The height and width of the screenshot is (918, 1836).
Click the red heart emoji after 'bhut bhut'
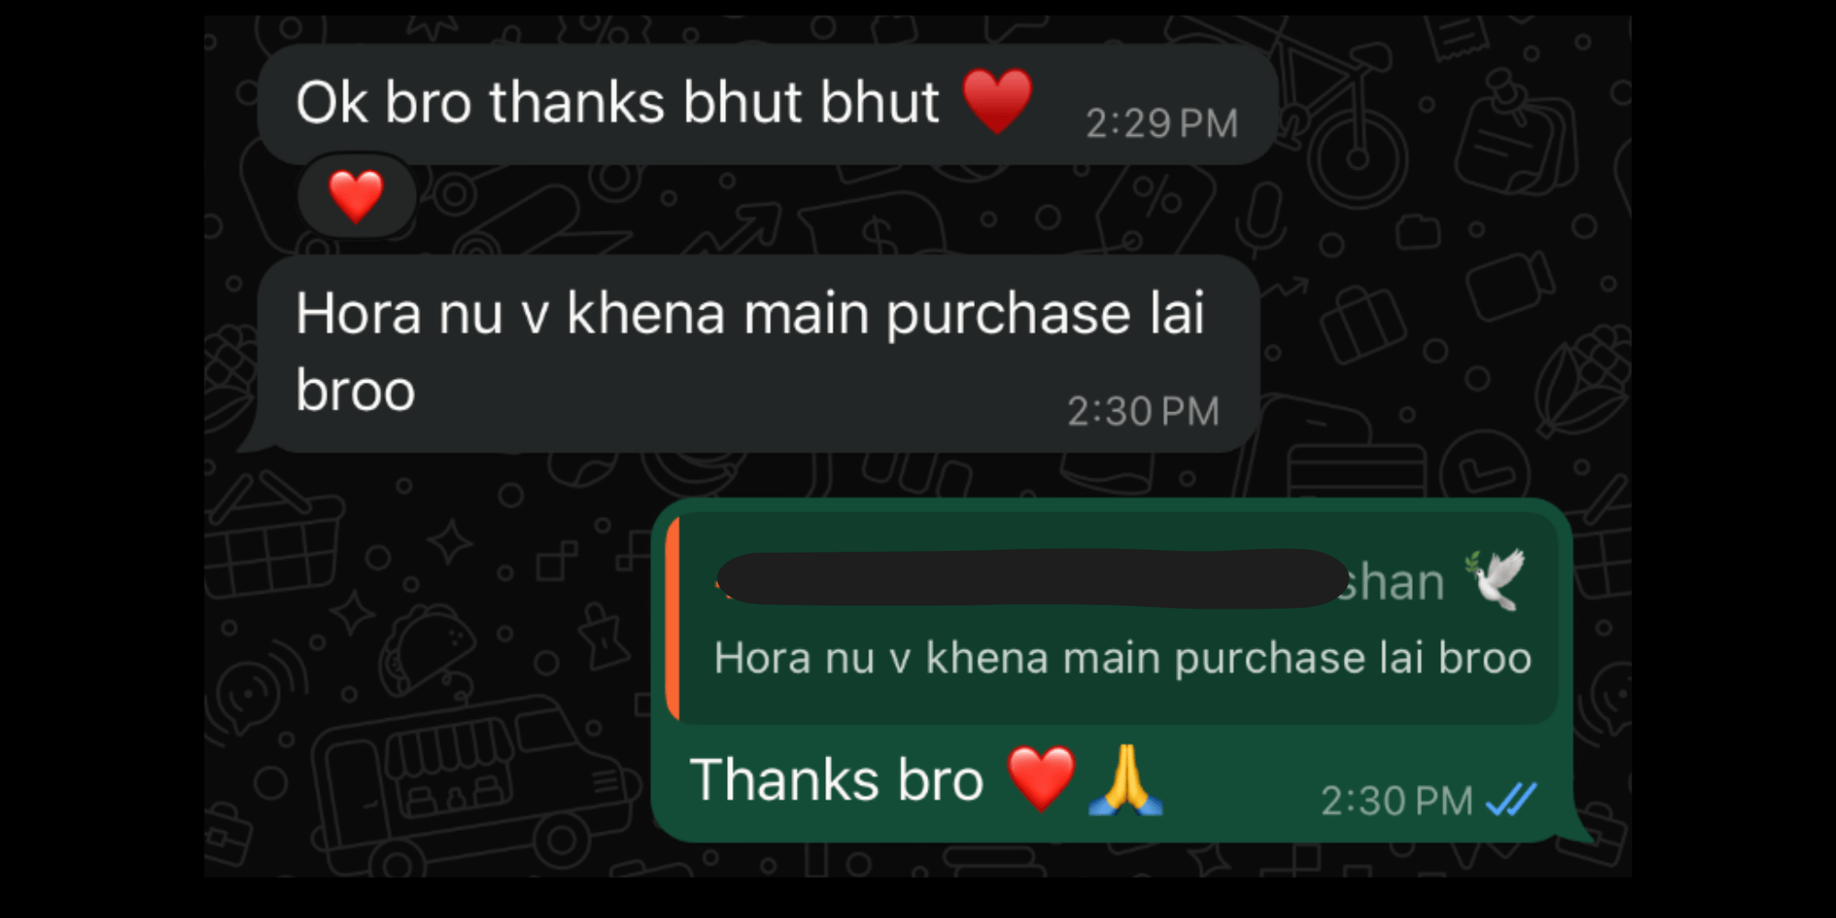tap(997, 101)
